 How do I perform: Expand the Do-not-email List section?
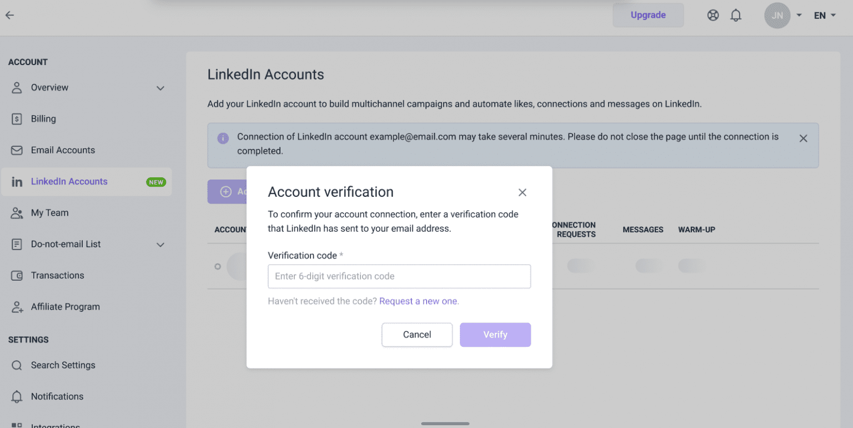tap(160, 244)
